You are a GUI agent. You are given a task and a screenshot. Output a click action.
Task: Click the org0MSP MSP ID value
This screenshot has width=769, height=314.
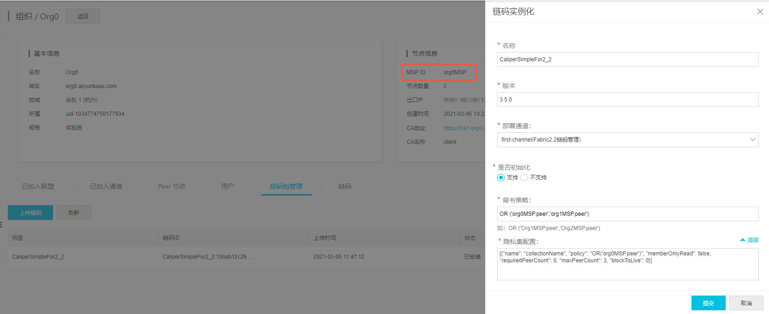pyautogui.click(x=455, y=72)
